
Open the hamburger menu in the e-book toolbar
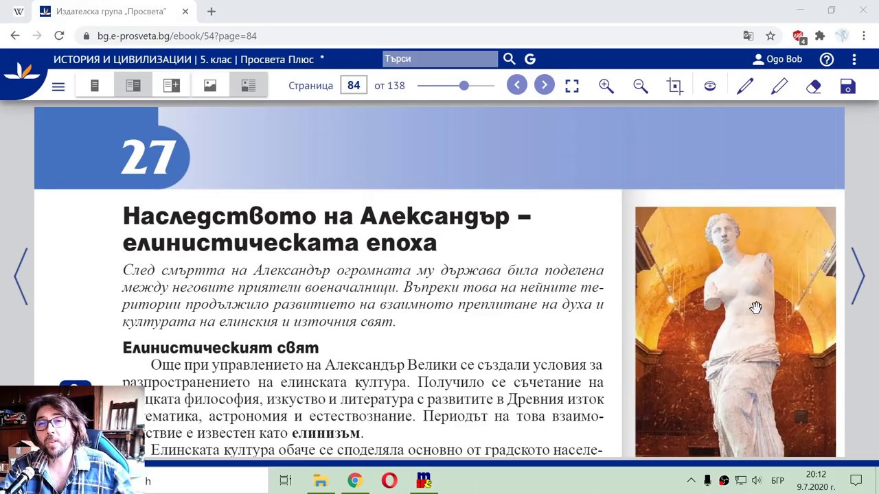[x=58, y=86]
